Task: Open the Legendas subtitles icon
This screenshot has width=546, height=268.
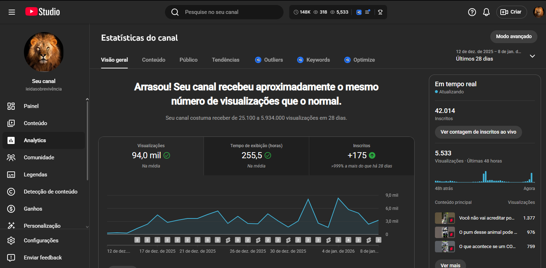Action: (x=11, y=175)
